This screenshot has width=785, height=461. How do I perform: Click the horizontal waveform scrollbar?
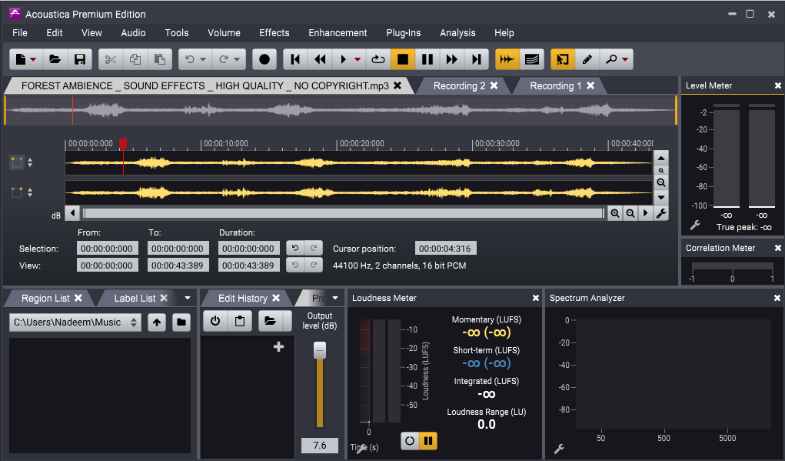(x=344, y=213)
